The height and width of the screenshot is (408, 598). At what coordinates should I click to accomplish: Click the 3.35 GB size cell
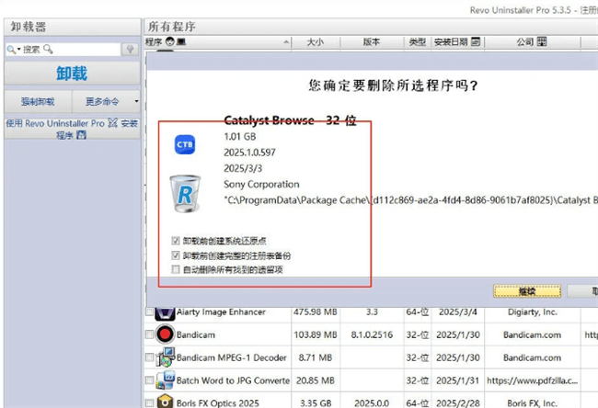[x=316, y=403]
